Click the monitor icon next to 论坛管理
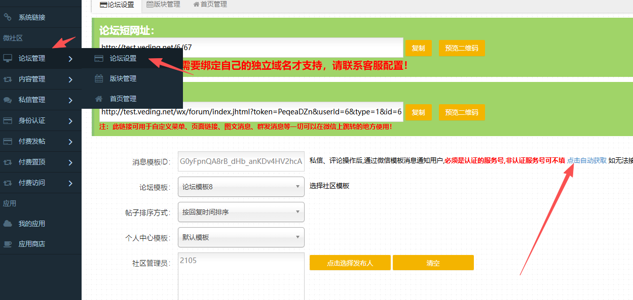 coord(8,58)
